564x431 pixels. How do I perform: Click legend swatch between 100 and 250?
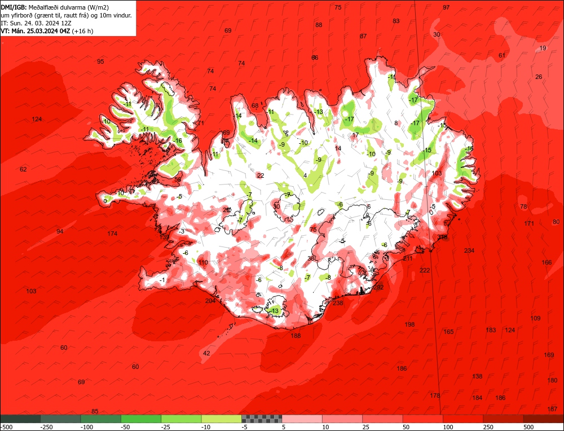[x=463, y=419]
